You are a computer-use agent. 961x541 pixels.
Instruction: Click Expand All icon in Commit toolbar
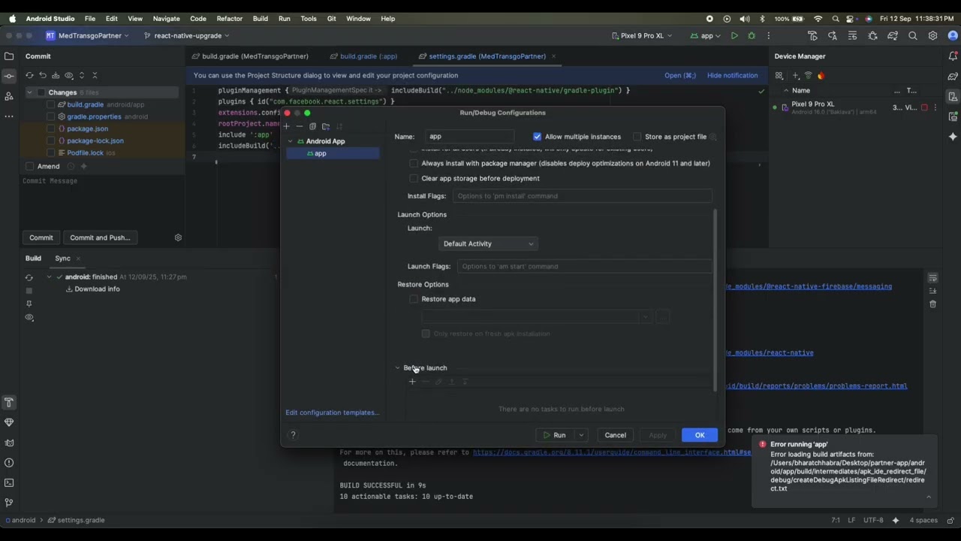click(82, 75)
